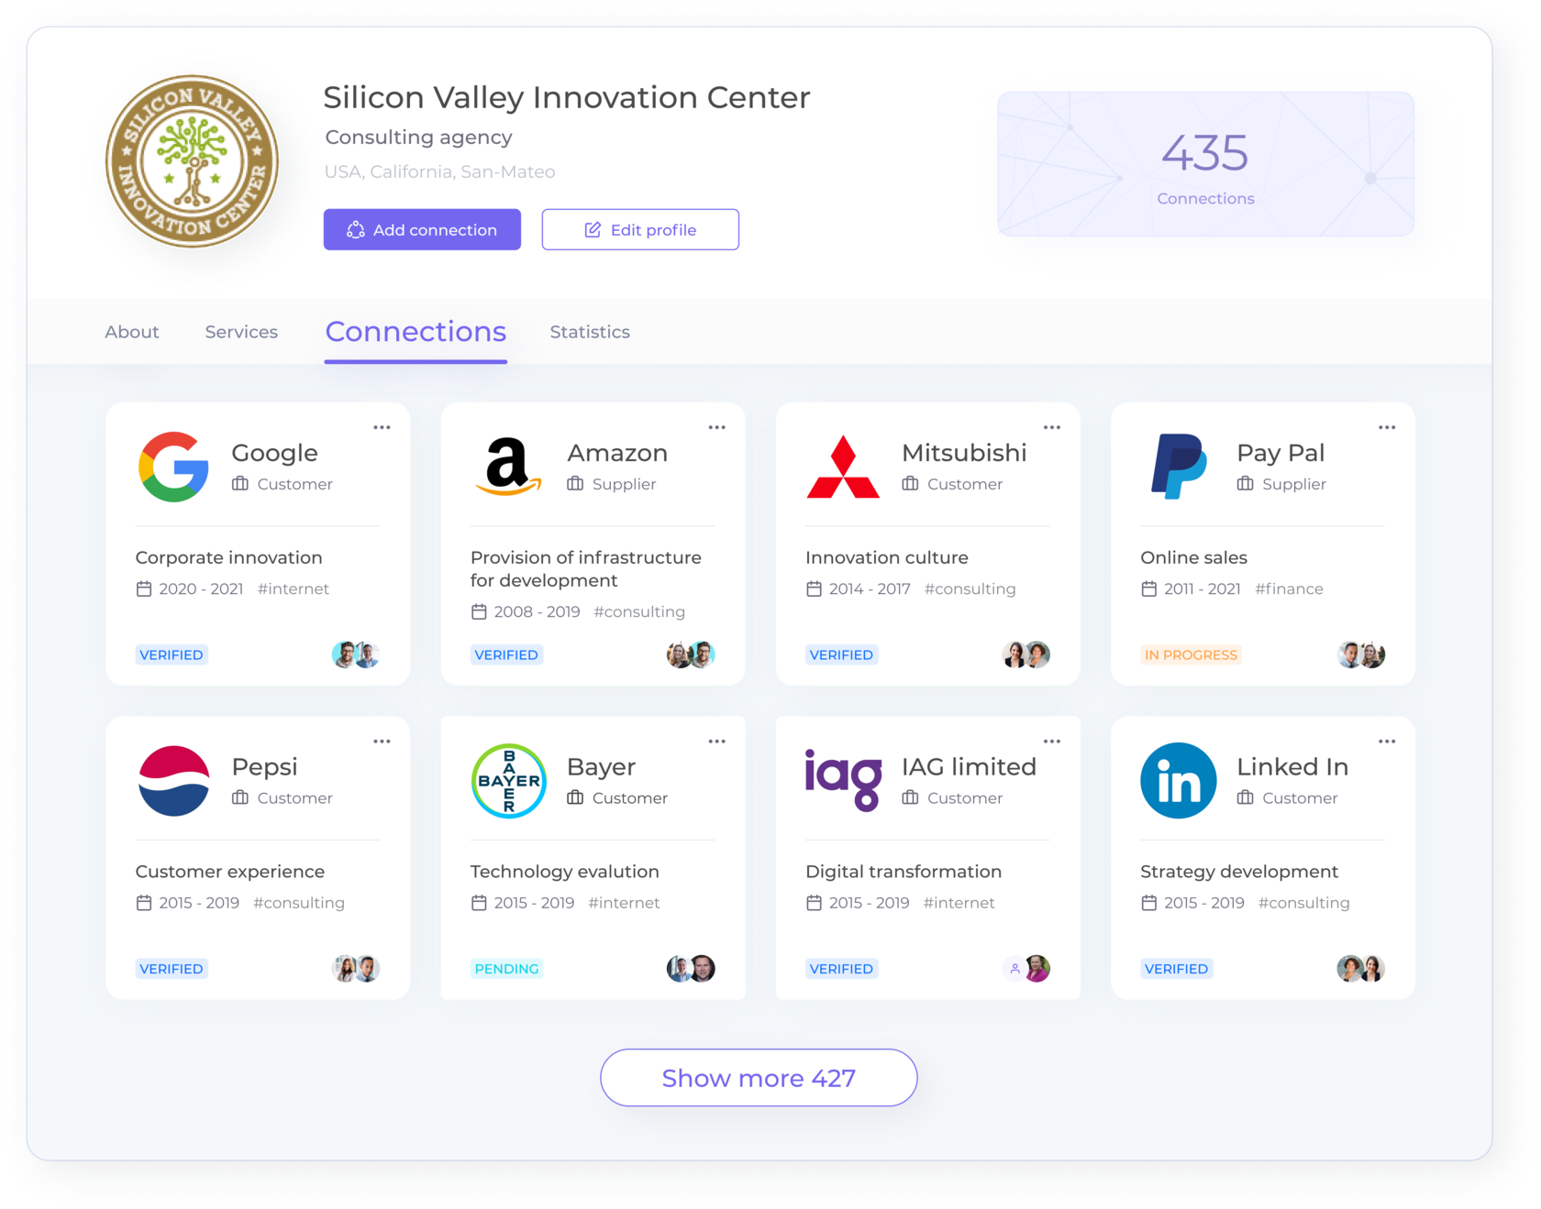
Task: Click the calendar icon in the Linked In card
Action: [1148, 903]
